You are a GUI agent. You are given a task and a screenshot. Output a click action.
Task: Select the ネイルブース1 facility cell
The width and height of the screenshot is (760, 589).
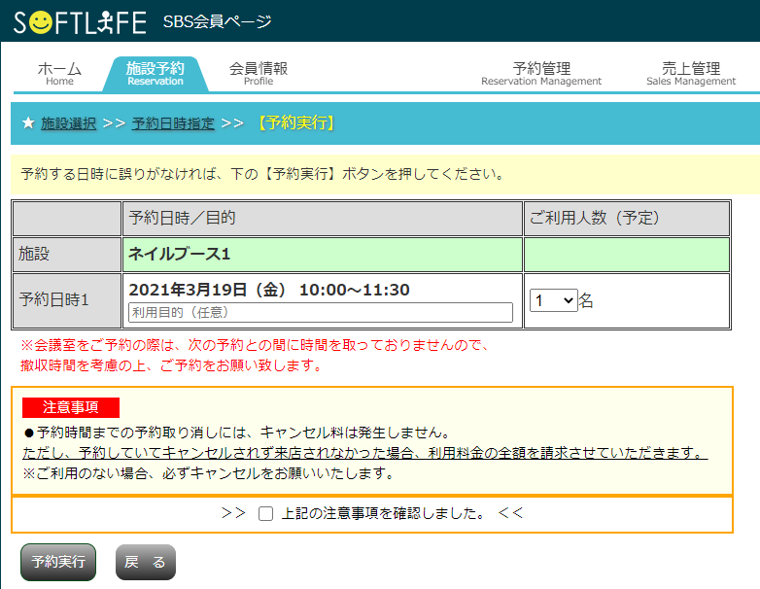180,254
